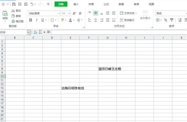The image size is (187, 122).
Task: Switch to the 公式 tab
Action: 106,4
